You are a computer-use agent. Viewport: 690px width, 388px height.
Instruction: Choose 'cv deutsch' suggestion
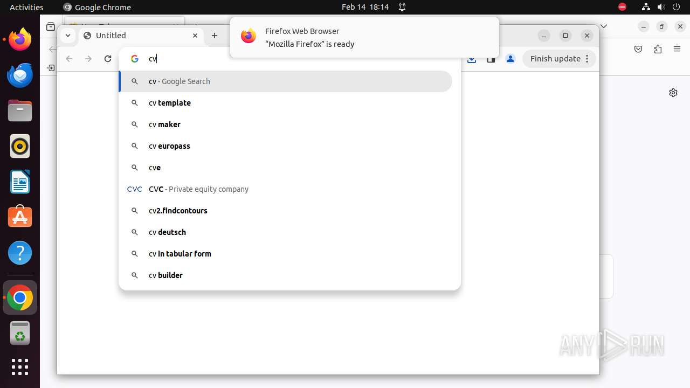285,232
